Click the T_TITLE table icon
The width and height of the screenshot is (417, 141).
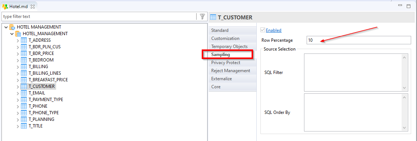pos(24,126)
